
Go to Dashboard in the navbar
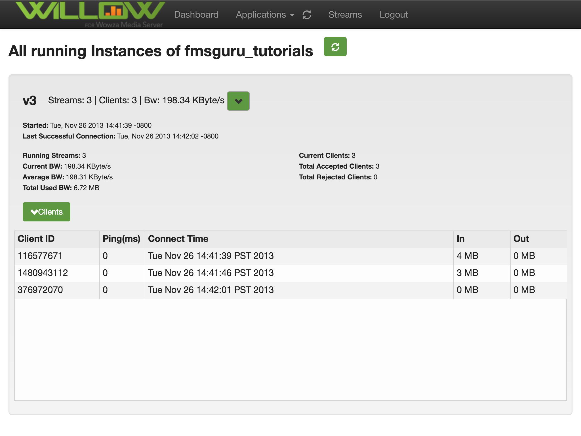coord(196,15)
